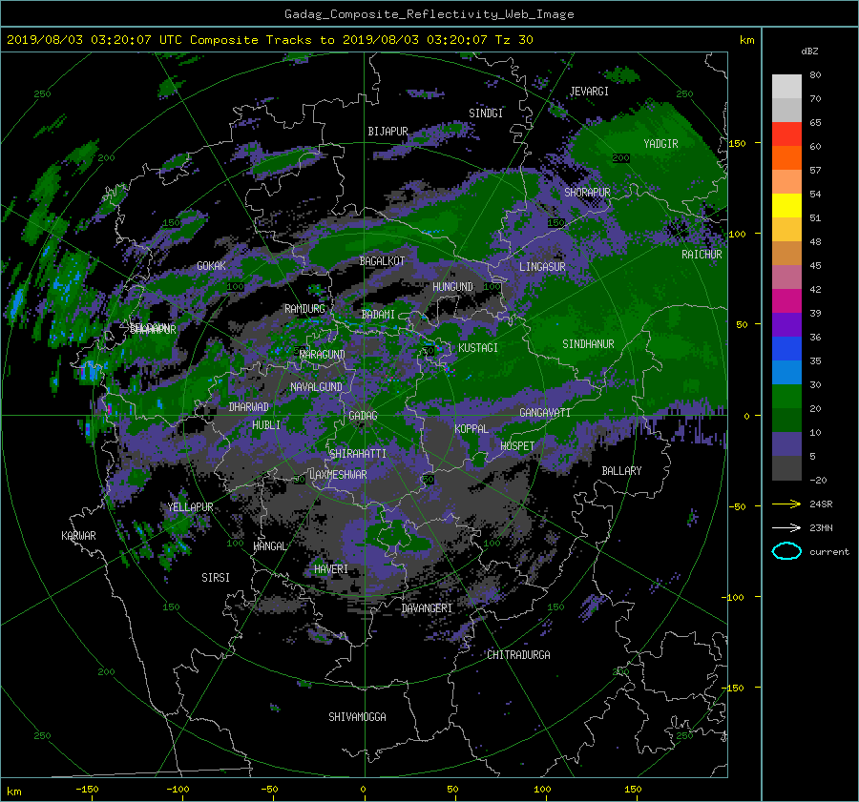This screenshot has height=802, width=859.
Task: Click the GADAG radar center label
Action: 364,416
